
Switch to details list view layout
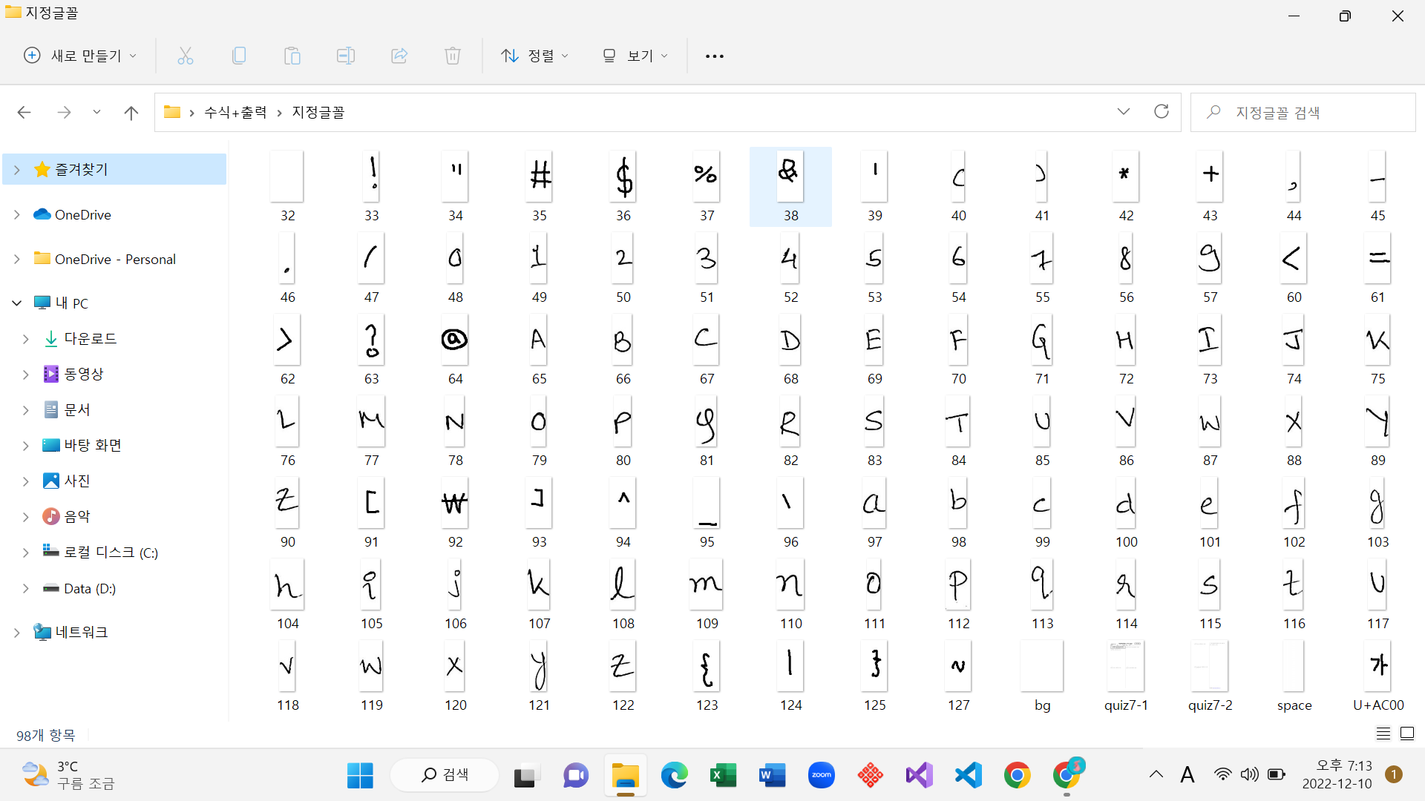coord(1383,734)
